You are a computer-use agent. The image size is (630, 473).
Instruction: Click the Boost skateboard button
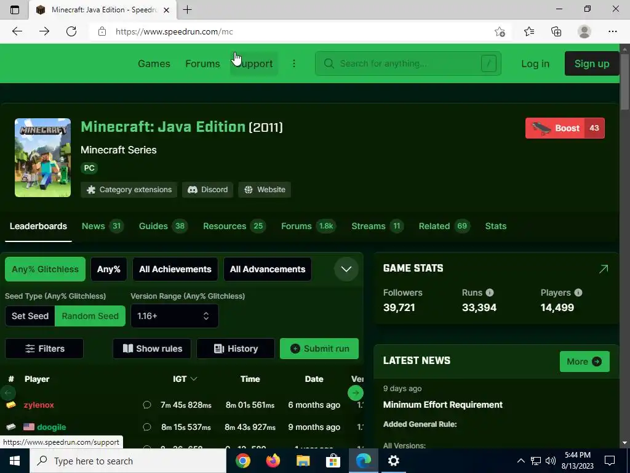(x=565, y=128)
